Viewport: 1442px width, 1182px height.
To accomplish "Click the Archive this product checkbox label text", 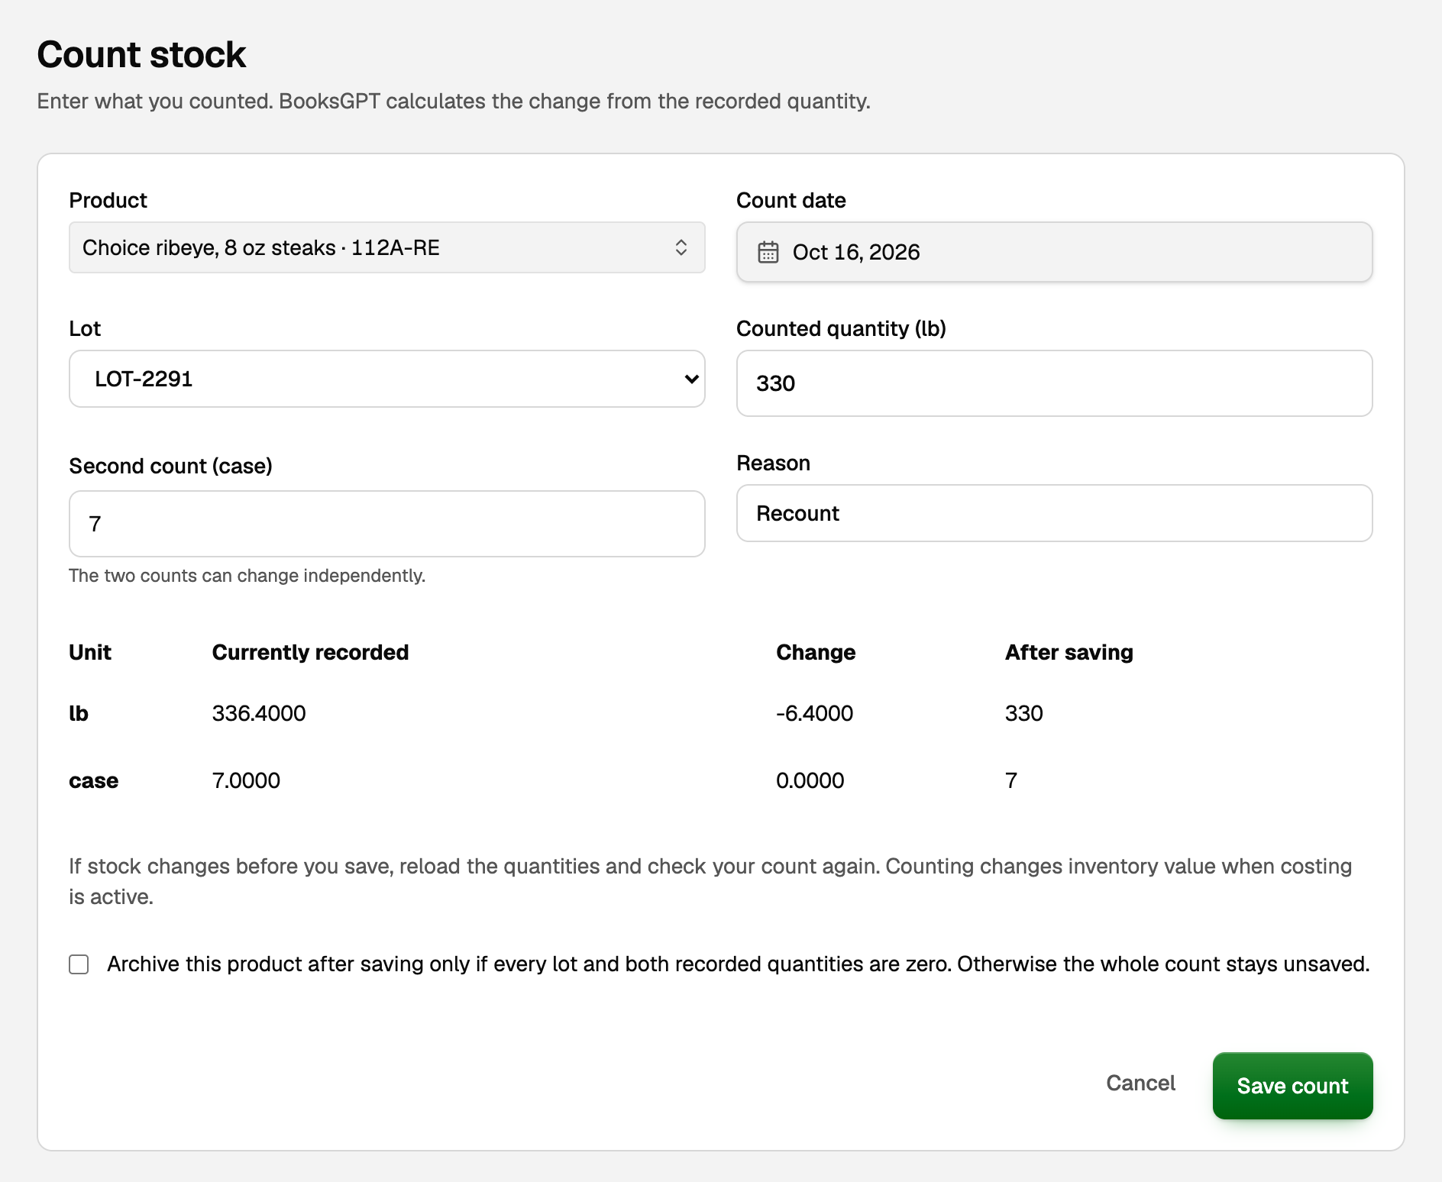I will point(739,964).
